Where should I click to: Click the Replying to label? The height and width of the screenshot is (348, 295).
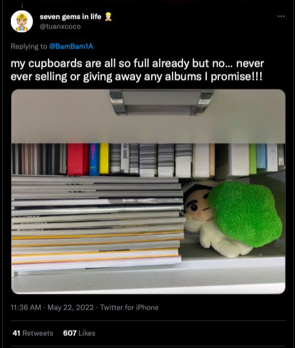[29, 46]
